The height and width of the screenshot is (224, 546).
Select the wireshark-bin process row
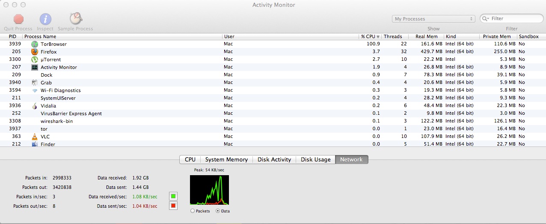pos(273,121)
